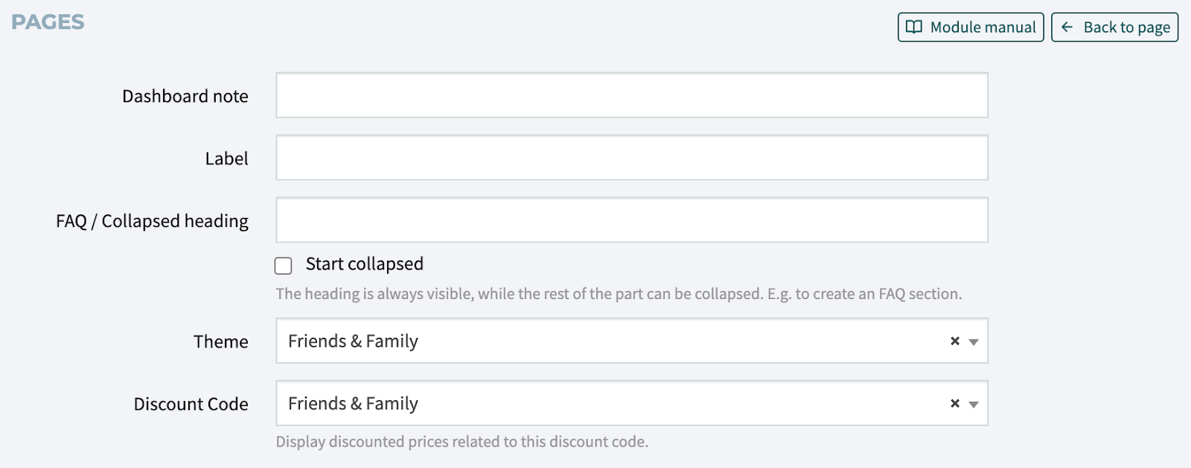This screenshot has height=468, width=1191.
Task: Focus the Dashboard note text field
Action: point(631,95)
